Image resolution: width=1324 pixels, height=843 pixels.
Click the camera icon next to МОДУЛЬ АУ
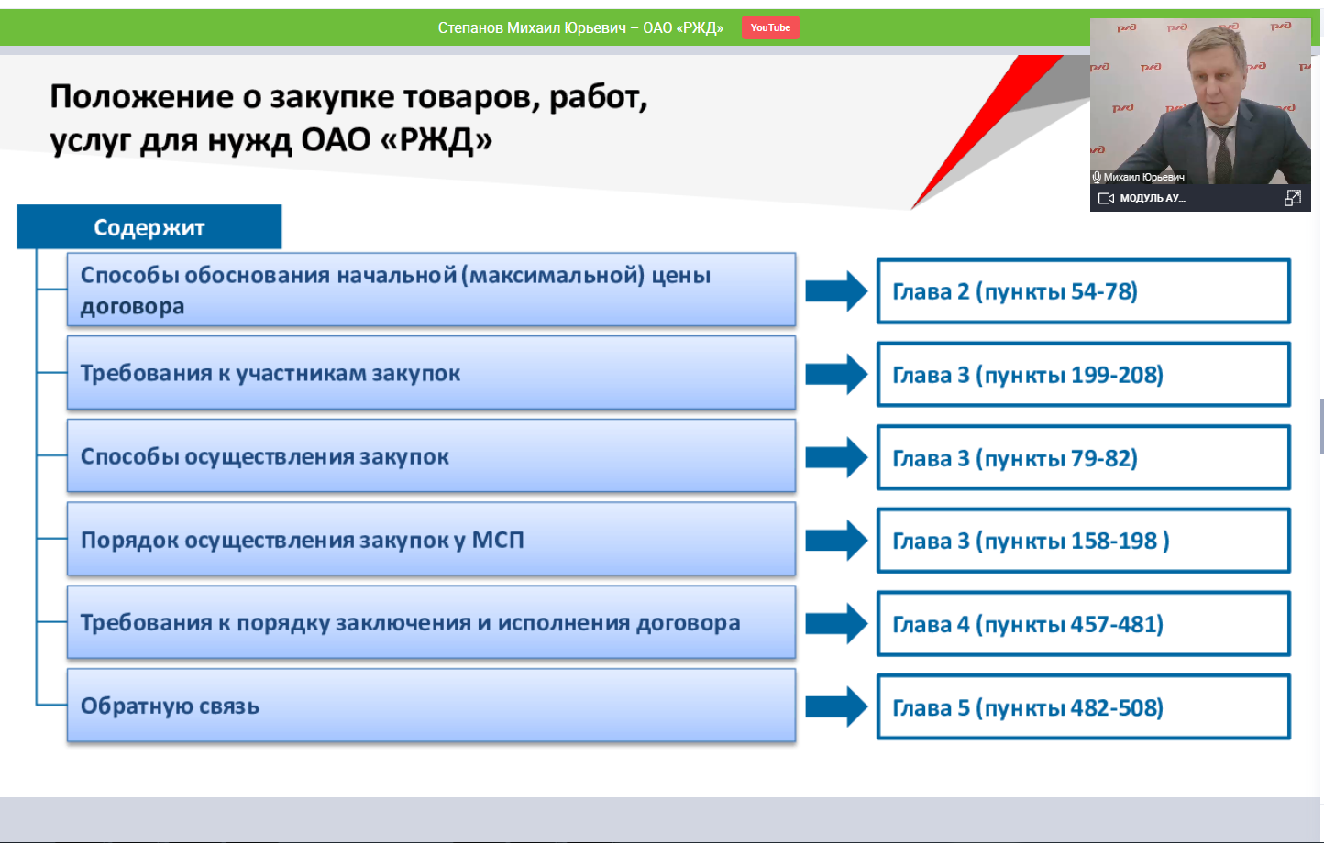coord(1106,198)
